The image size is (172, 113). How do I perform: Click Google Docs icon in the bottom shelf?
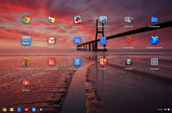(19, 110)
